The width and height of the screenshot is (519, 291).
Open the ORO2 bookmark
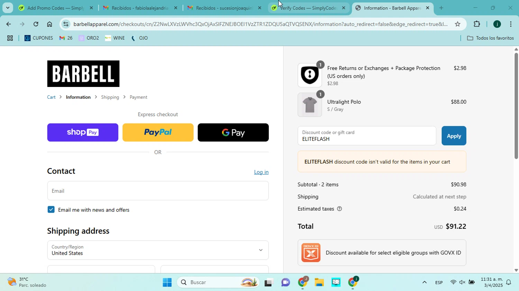pyautogui.click(x=89, y=38)
